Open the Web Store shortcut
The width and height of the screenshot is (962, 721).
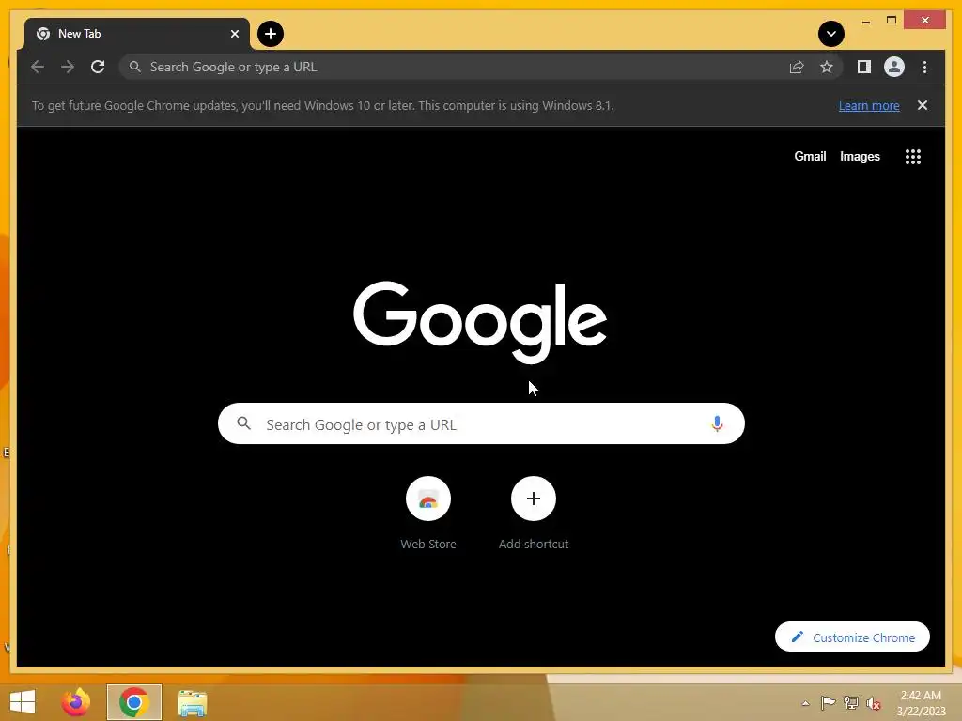428,514
